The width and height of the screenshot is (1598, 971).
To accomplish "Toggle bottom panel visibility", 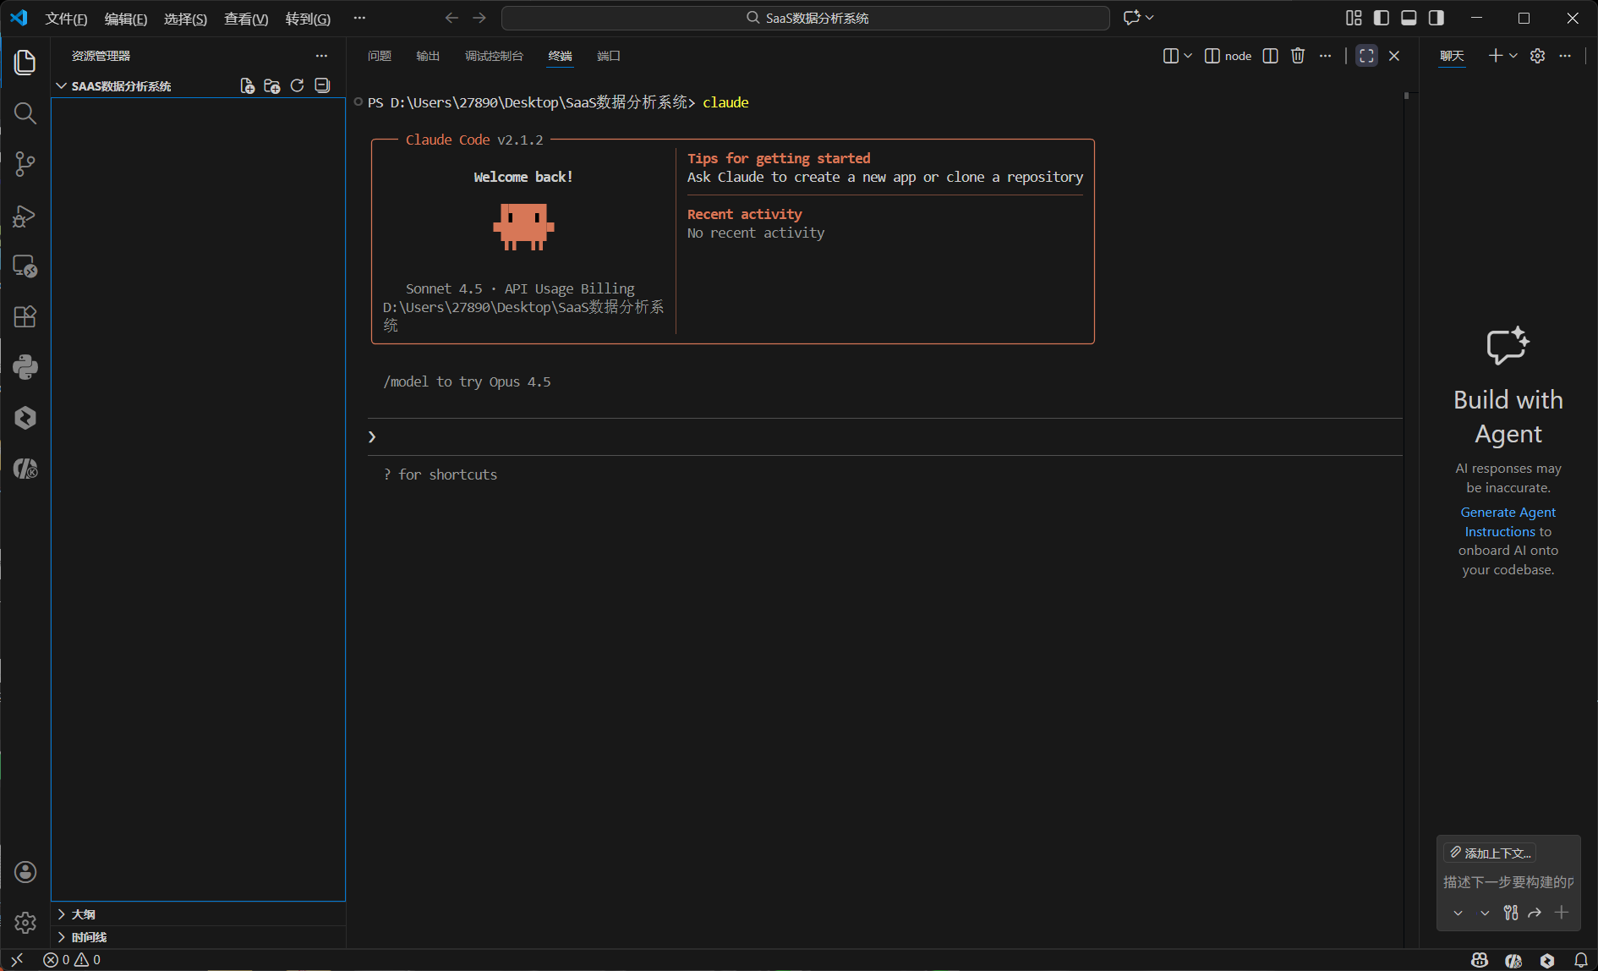I will coord(1409,18).
